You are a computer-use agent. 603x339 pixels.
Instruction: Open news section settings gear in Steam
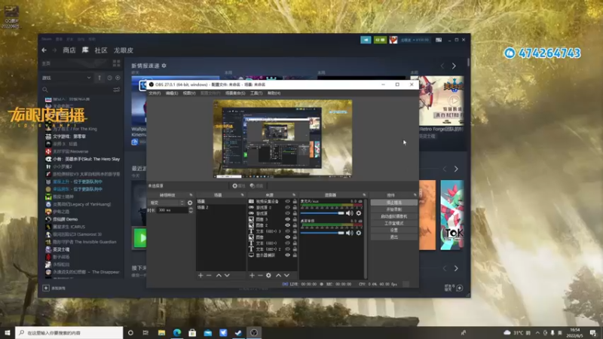point(164,66)
